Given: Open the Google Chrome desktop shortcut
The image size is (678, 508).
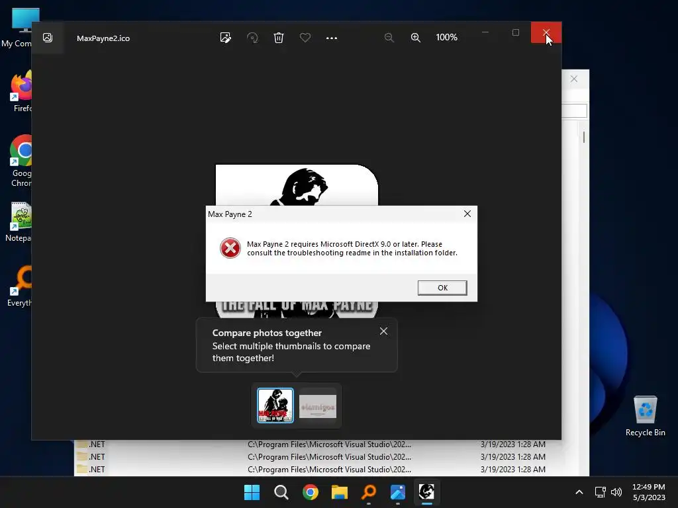Looking at the screenshot, I should pos(21,161).
